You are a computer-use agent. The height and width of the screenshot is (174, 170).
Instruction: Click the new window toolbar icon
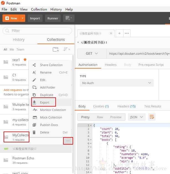pyautogui.click(x=69, y=18)
